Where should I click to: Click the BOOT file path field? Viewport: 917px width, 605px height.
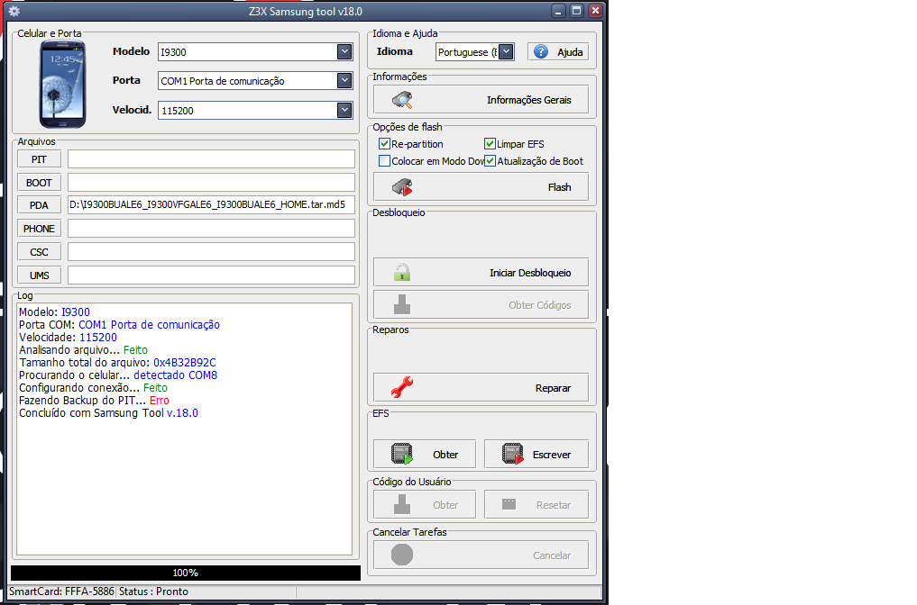[211, 182]
